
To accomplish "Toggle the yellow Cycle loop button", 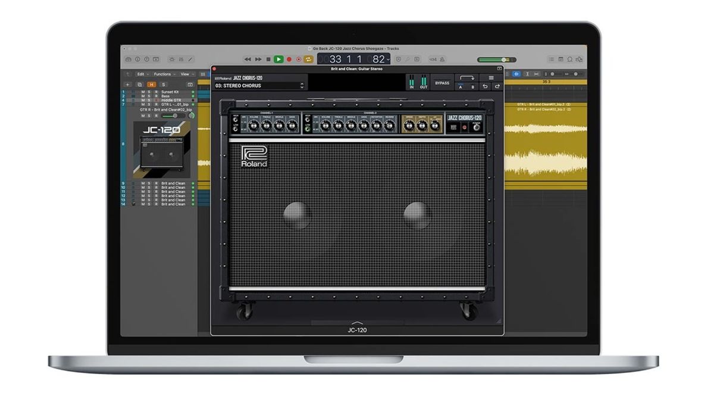I will point(308,60).
